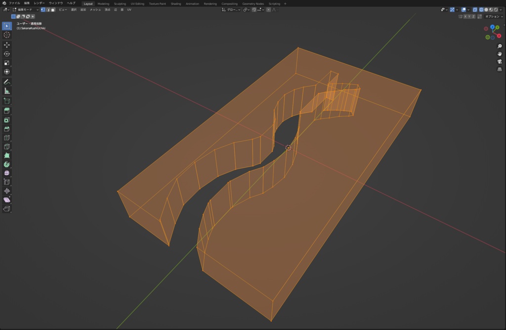Select the Annotate pencil tool
Image resolution: width=506 pixels, height=330 pixels.
tap(7, 82)
